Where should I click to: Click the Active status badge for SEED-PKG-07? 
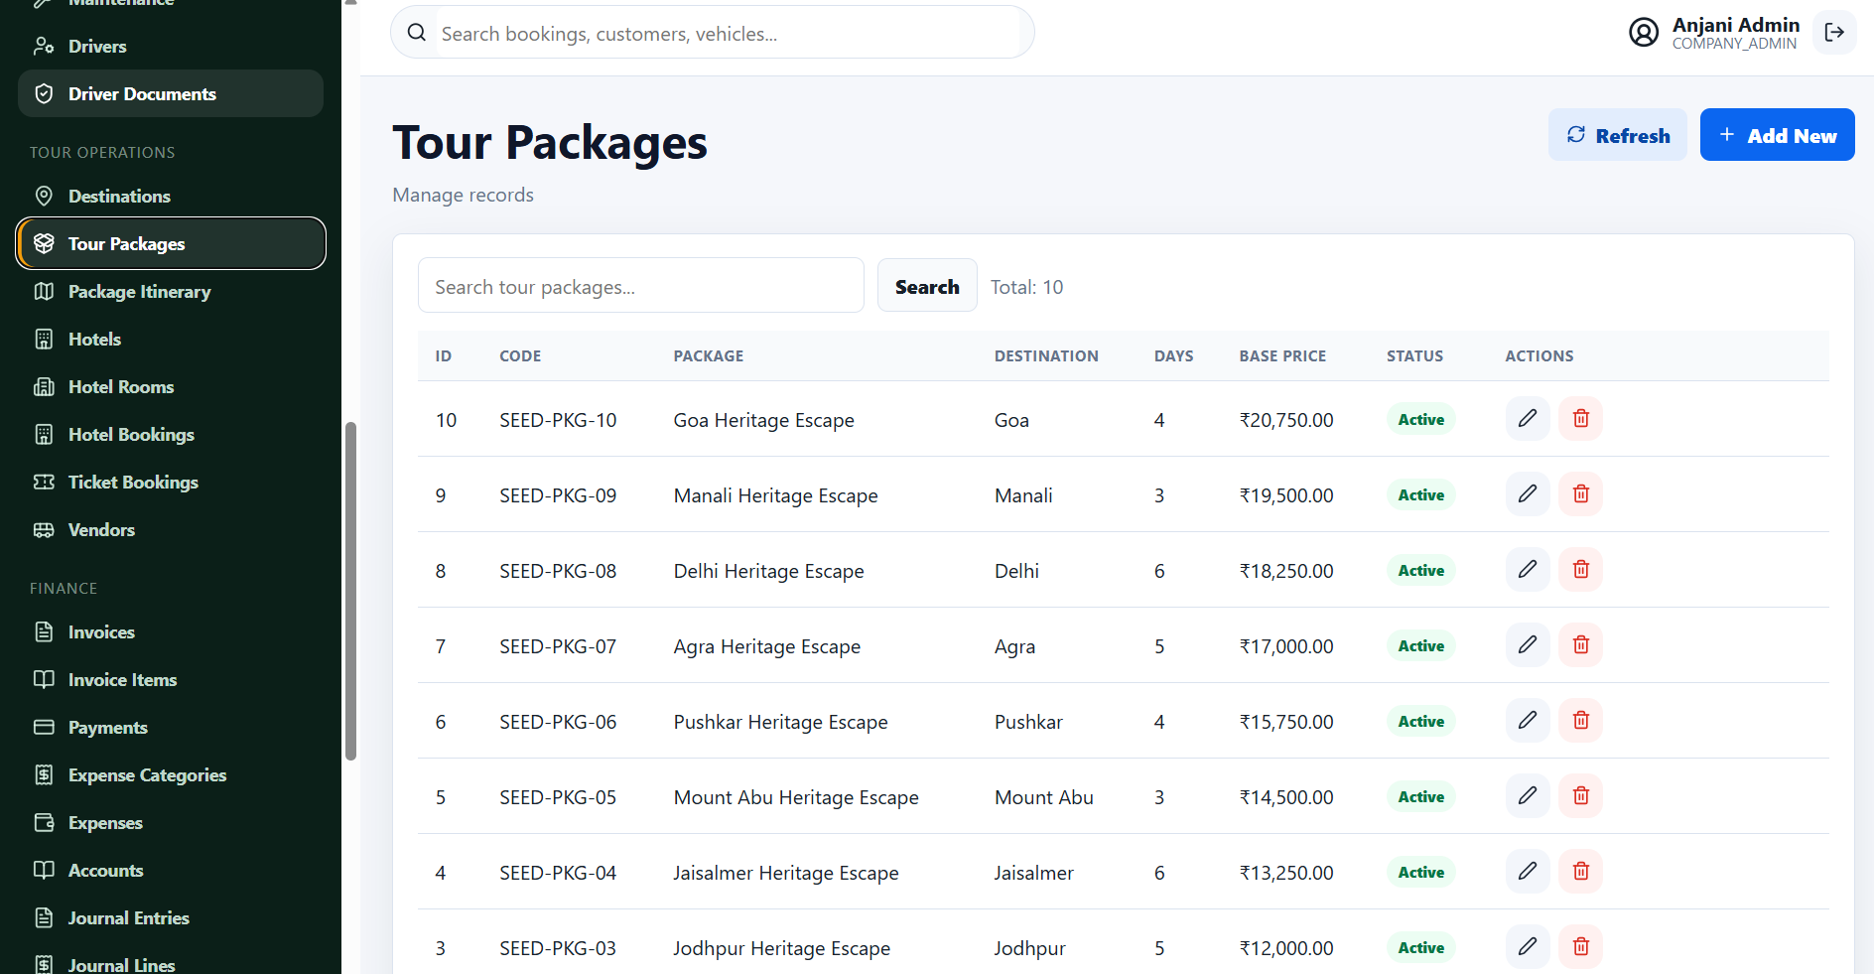coord(1420,645)
